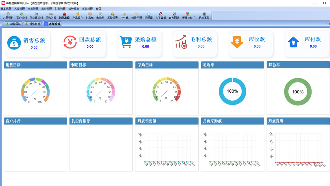Open 窗口 menu
330x186 pixels.
(98, 9)
